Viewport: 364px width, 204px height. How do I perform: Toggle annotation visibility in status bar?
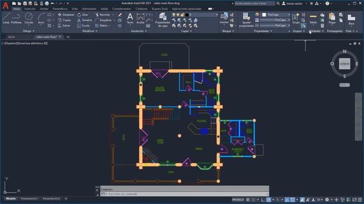click(x=302, y=199)
